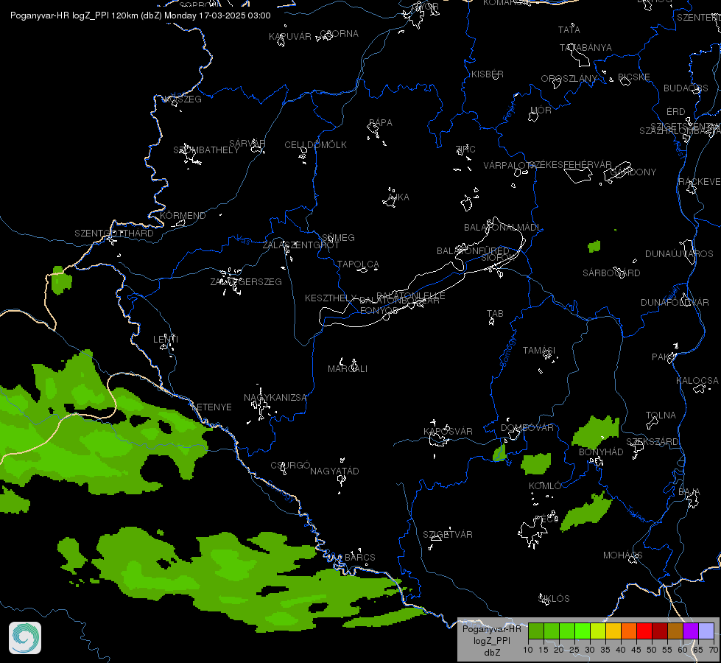Click the AJKA city label
The height and width of the screenshot is (663, 721).
pyautogui.click(x=398, y=197)
